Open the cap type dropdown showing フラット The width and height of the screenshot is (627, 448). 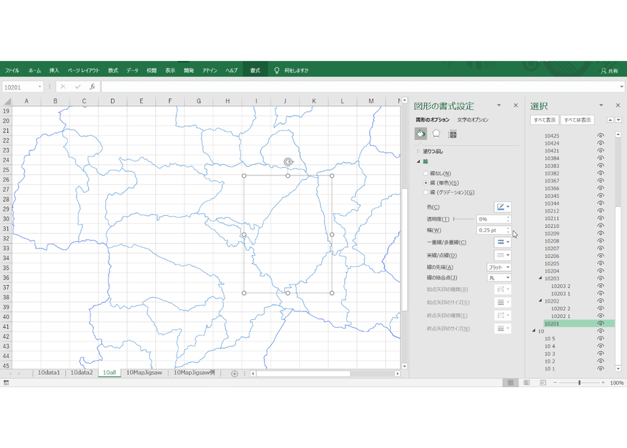[x=499, y=267]
